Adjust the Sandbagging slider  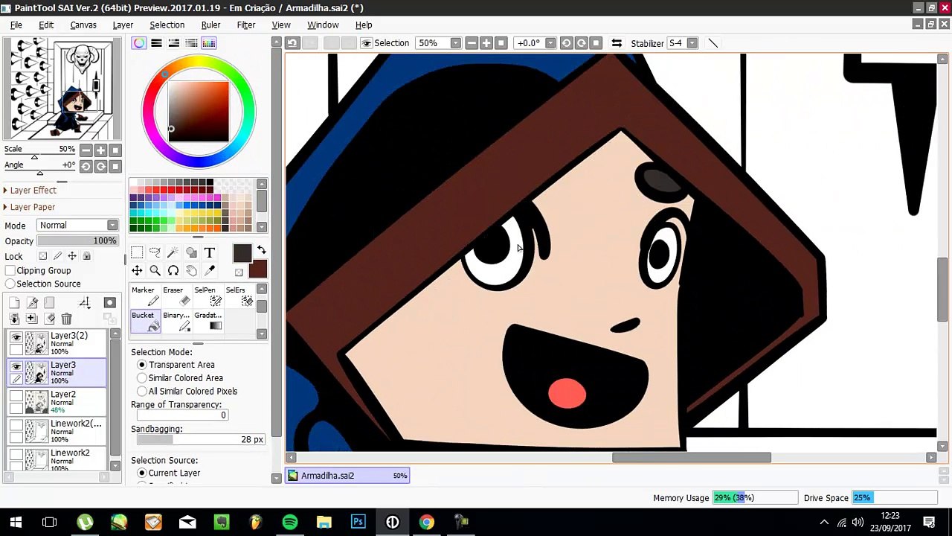point(199,440)
